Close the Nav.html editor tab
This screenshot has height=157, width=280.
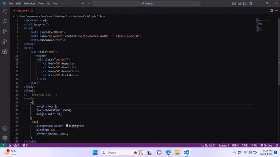coord(32,10)
